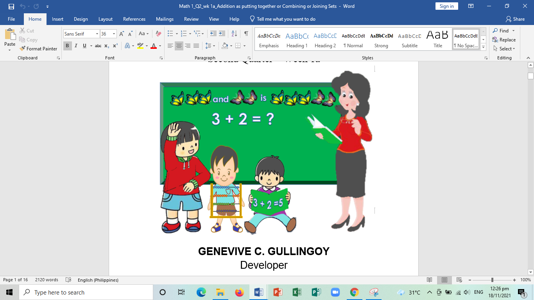Expand the bullets list dropdown
The image size is (534, 300).
tap(177, 34)
